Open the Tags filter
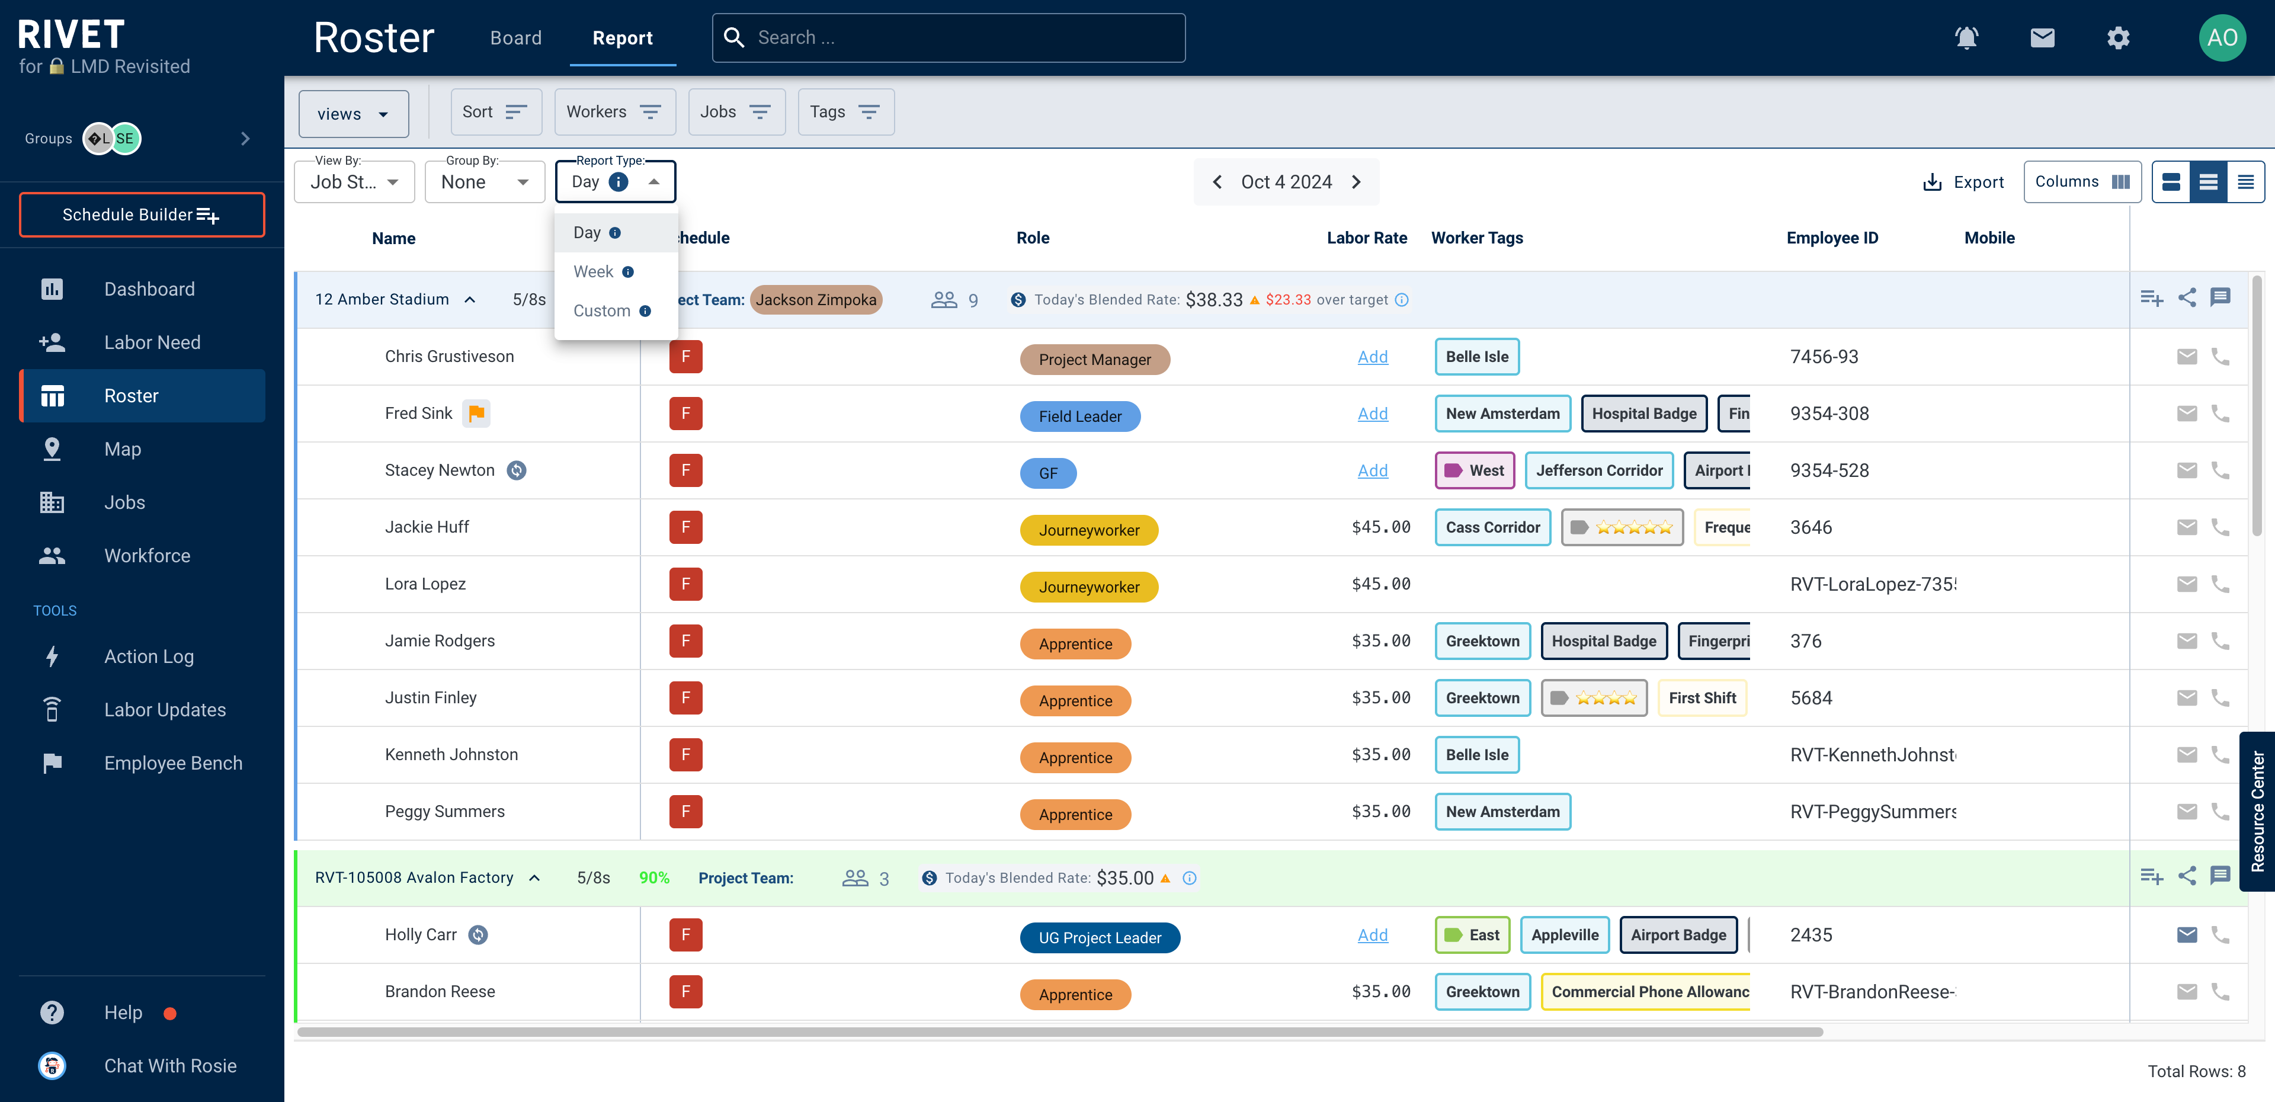 tap(846, 112)
